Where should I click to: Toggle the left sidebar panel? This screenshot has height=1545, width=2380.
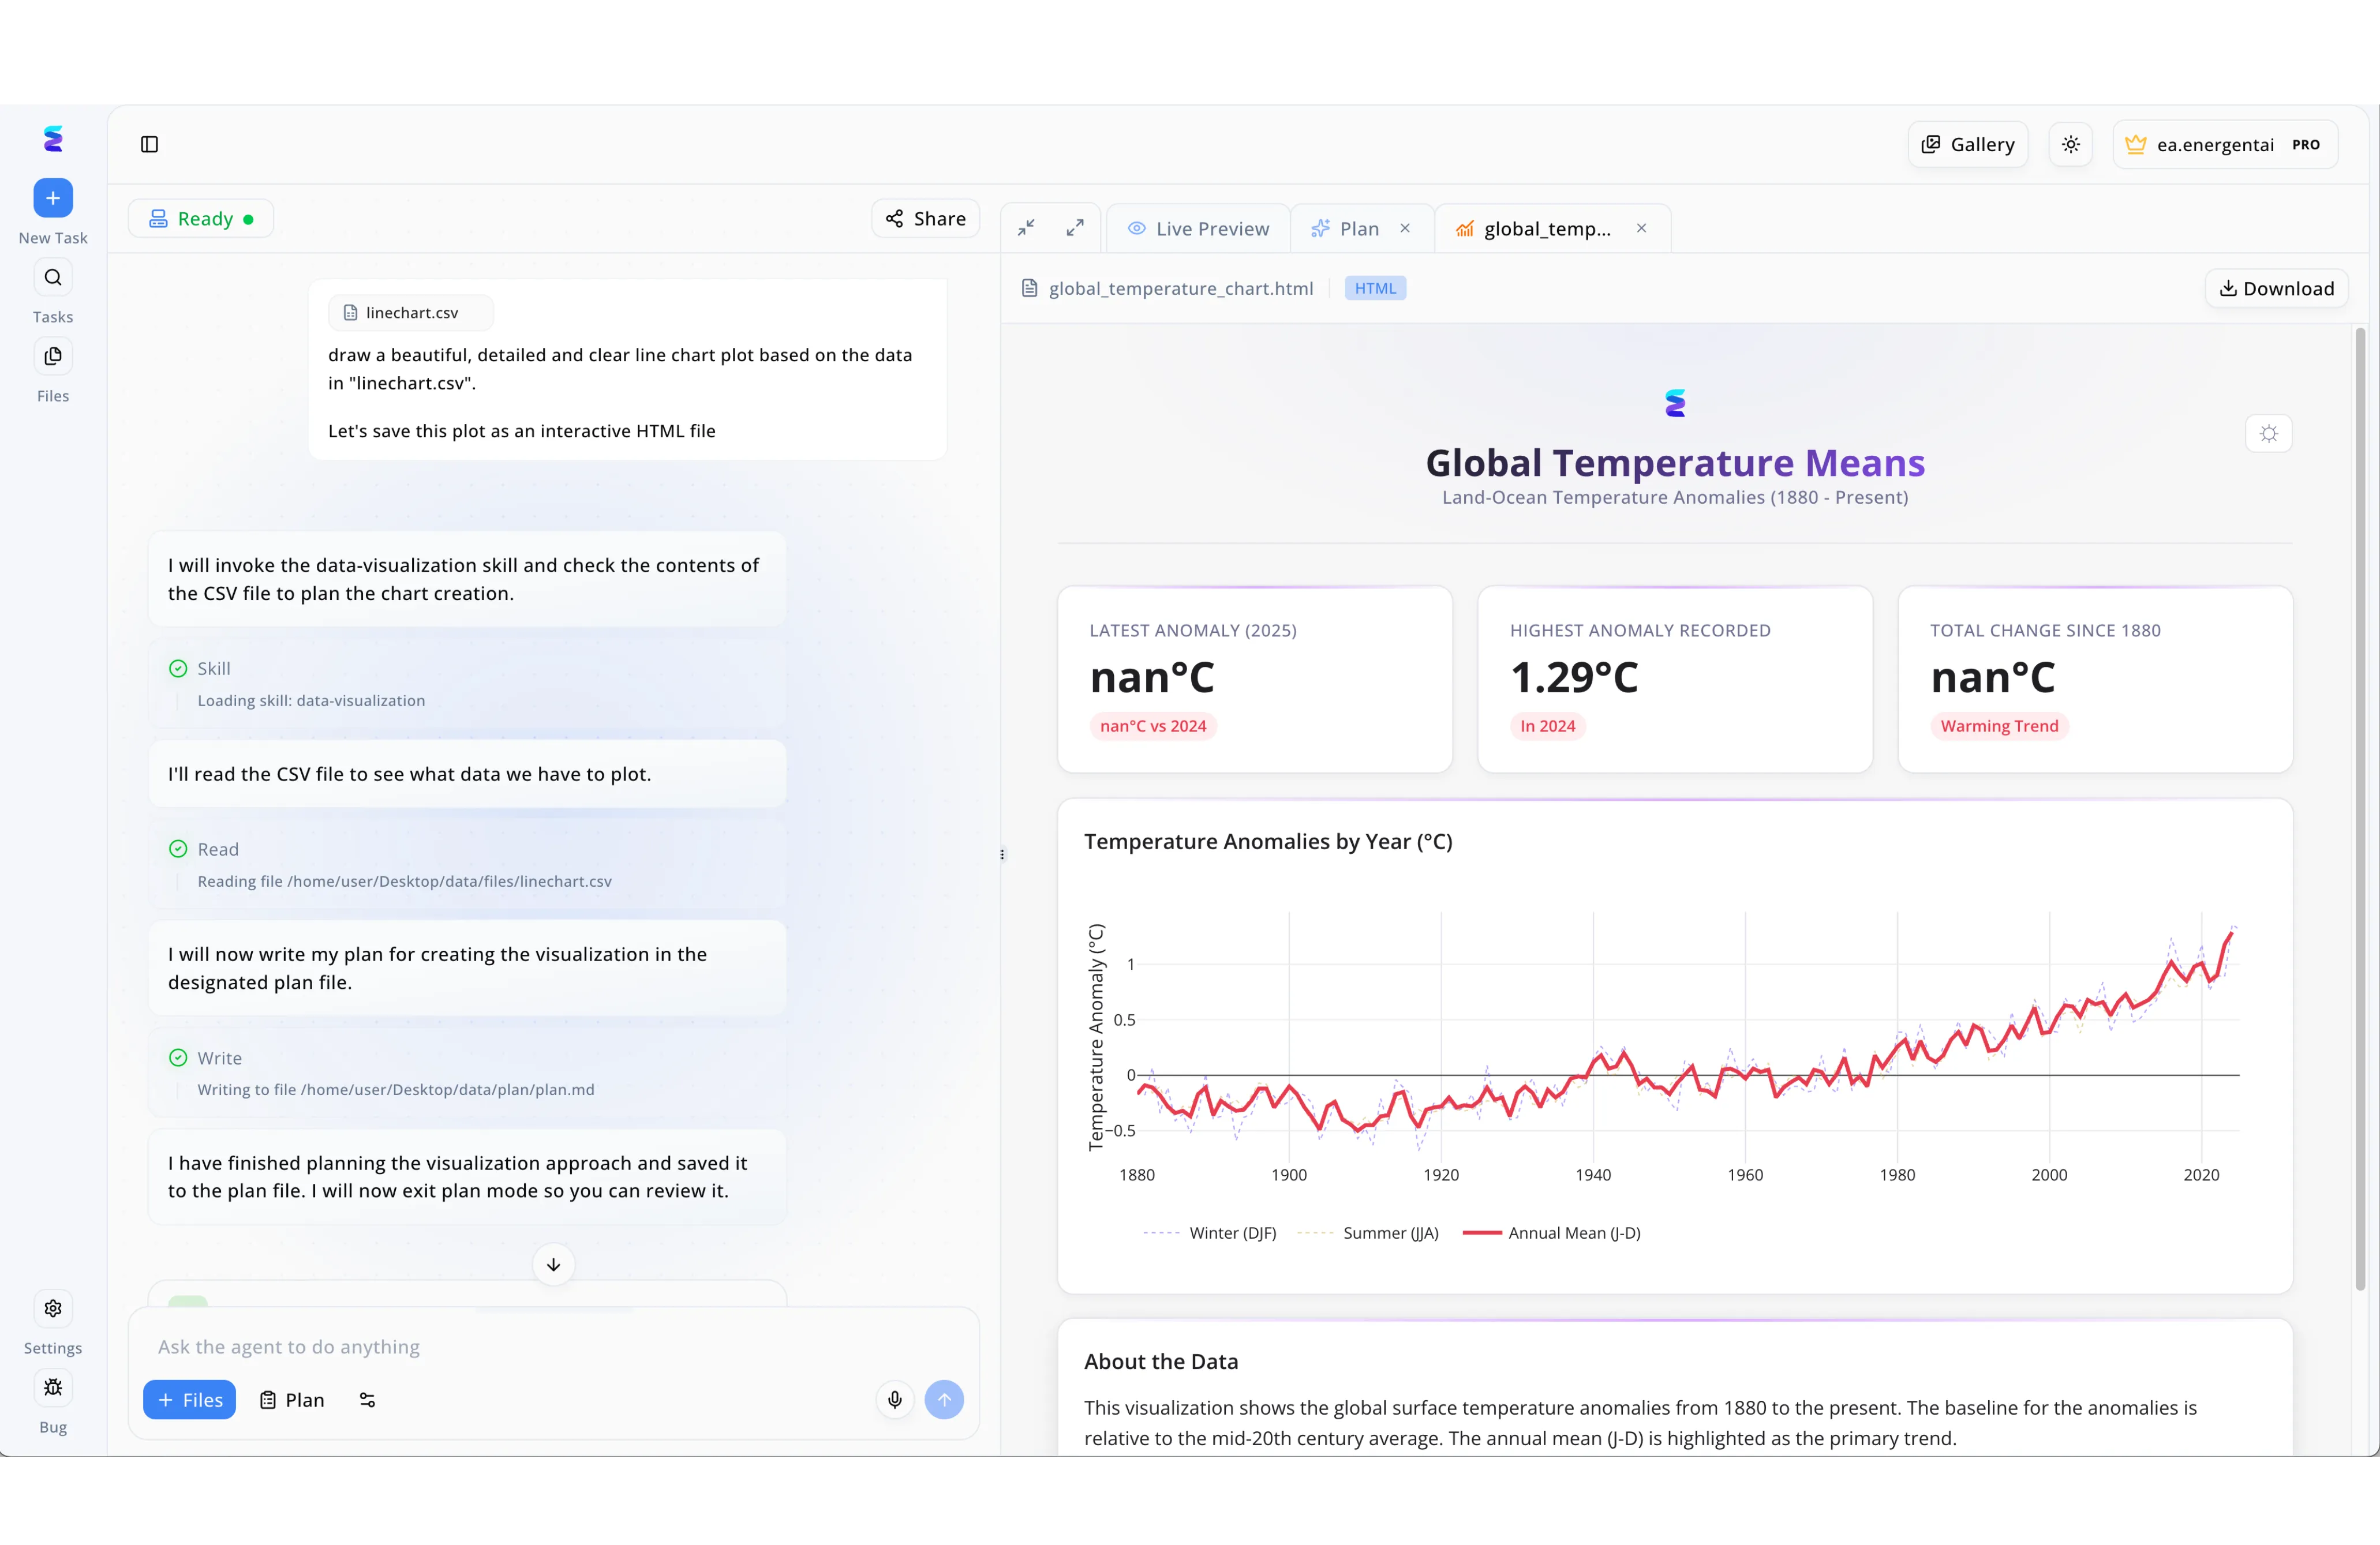[149, 144]
